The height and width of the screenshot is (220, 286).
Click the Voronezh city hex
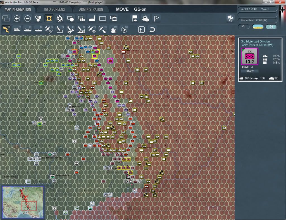point(124,52)
